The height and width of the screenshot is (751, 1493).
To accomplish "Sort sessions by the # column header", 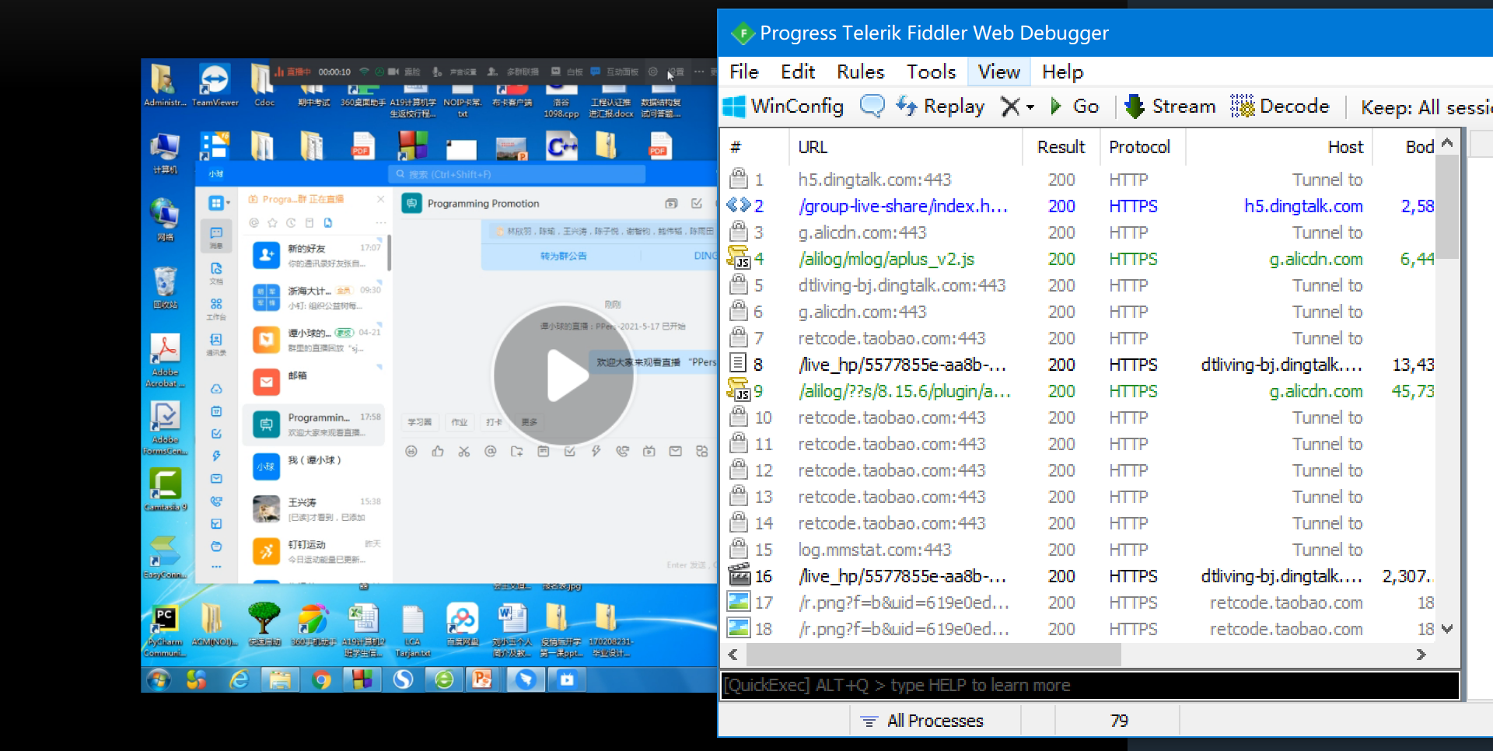I will click(x=755, y=147).
